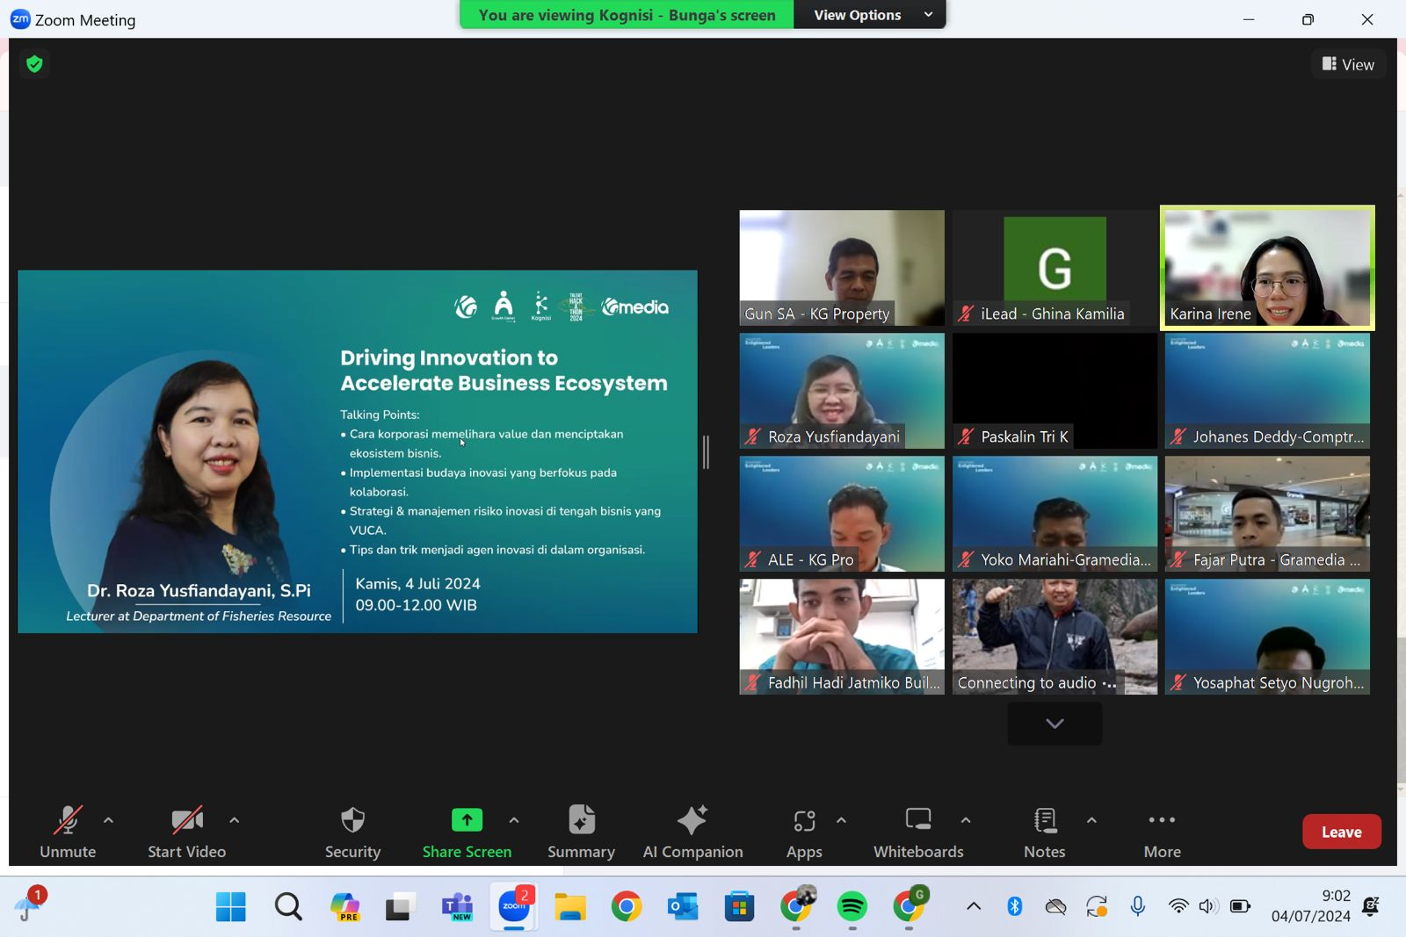Screen dimensions: 1406x937
Task: Open Whiteboards
Action: click(x=918, y=832)
